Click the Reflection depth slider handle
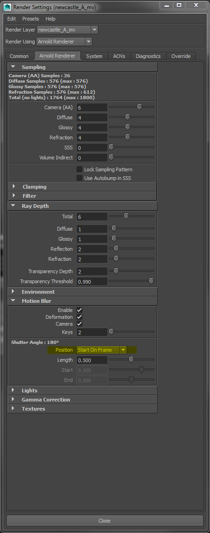The image size is (210, 533). point(116,248)
